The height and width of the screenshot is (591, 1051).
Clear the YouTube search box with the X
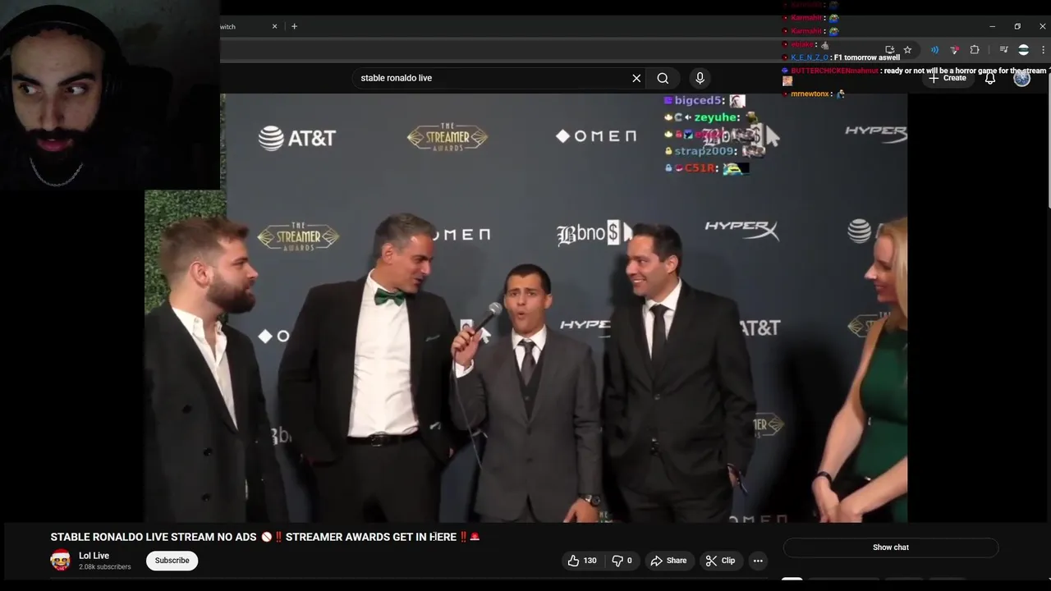pos(636,78)
